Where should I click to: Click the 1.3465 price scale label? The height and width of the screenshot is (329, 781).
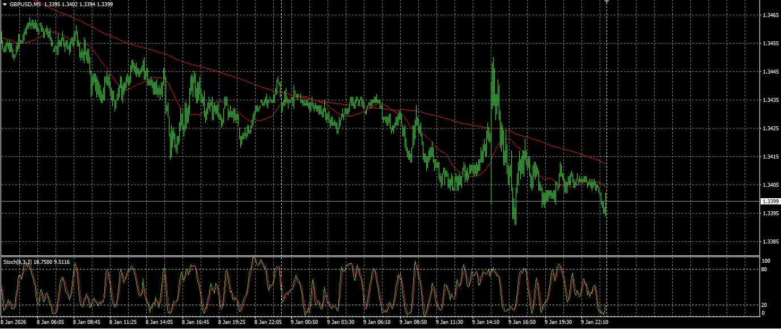770,15
